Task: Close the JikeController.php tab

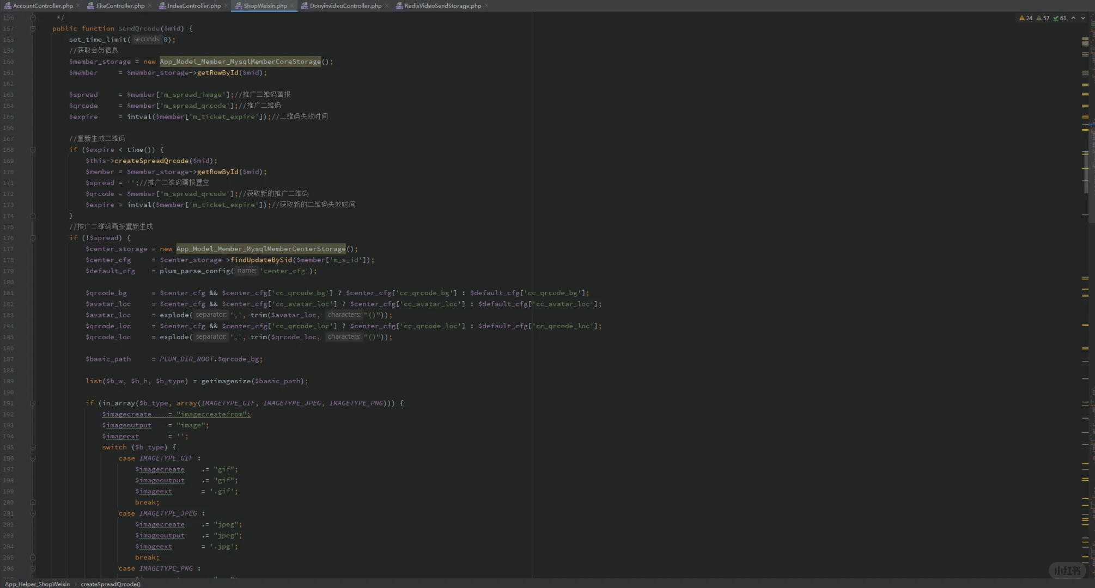Action: click(150, 5)
